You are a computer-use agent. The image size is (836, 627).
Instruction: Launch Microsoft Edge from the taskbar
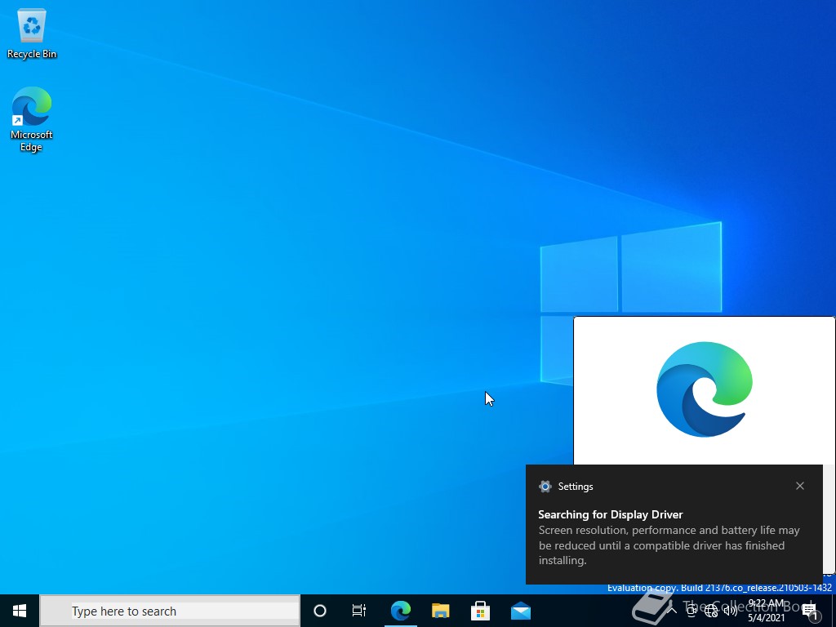coord(400,611)
